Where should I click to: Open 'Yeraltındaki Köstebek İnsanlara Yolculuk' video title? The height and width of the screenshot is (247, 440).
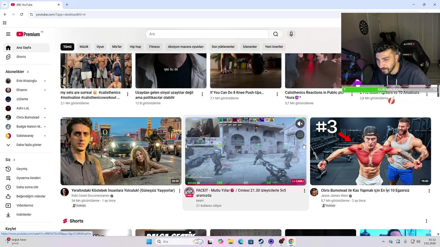coord(123,190)
